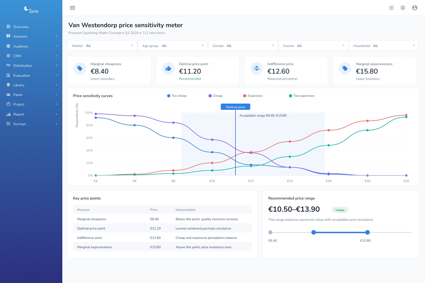Click the Marginal cheapness tag icon
The image size is (425, 283).
pyautogui.click(x=80, y=68)
